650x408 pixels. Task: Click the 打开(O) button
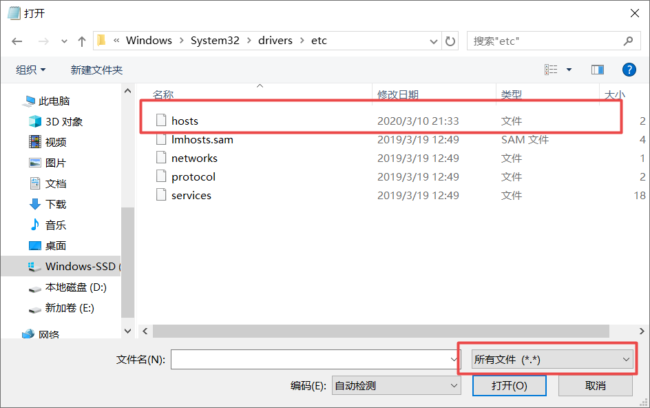point(509,385)
